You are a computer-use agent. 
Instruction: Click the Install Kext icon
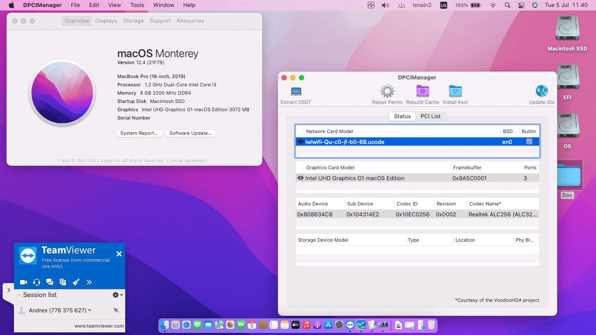[455, 90]
